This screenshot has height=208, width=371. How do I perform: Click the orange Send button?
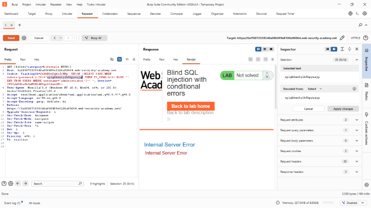(x=11, y=38)
